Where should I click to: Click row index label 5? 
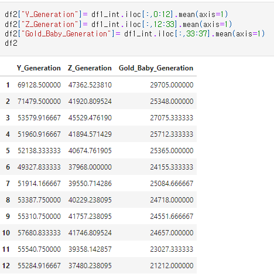[8, 151]
